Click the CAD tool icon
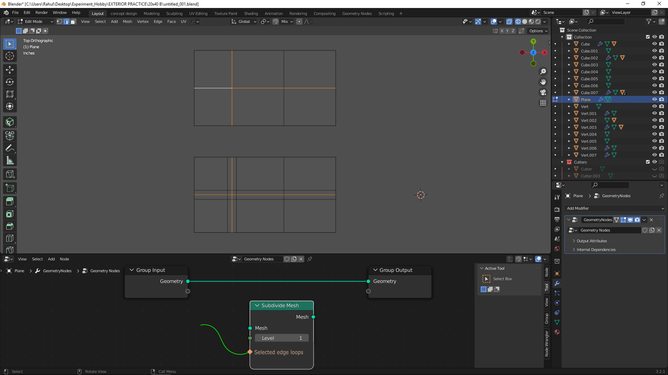Screen dimensions: 668x375 (x=10, y=135)
